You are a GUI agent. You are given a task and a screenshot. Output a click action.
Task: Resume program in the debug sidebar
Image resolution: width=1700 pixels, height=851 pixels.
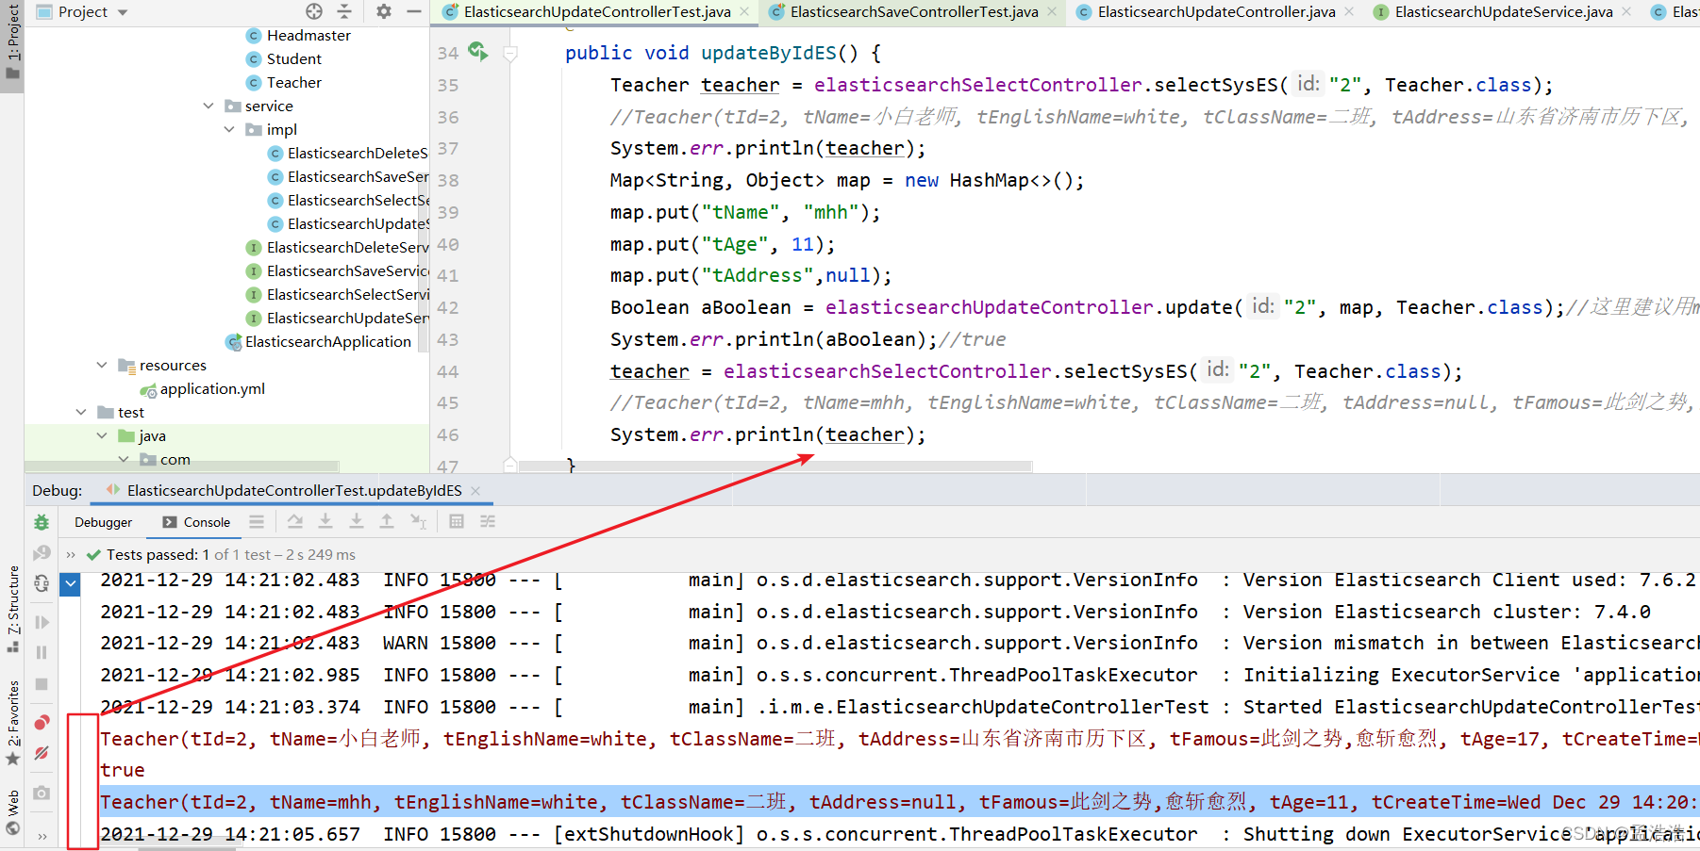coord(42,622)
